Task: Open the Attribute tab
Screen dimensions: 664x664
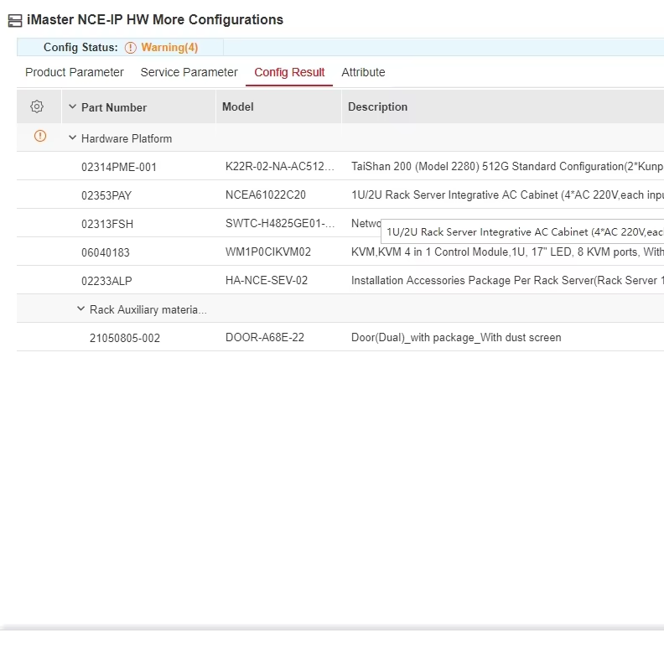Action: [363, 72]
